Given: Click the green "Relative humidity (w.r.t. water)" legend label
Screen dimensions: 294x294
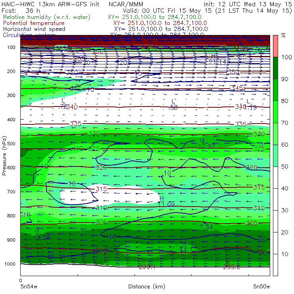Looking at the screenshot, I should tap(47, 17).
